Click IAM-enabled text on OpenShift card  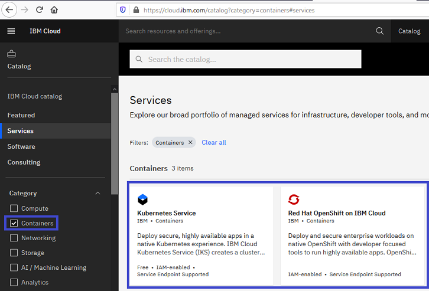coord(305,274)
